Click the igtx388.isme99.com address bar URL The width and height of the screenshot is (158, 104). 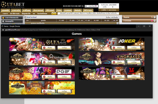pos(52,30)
